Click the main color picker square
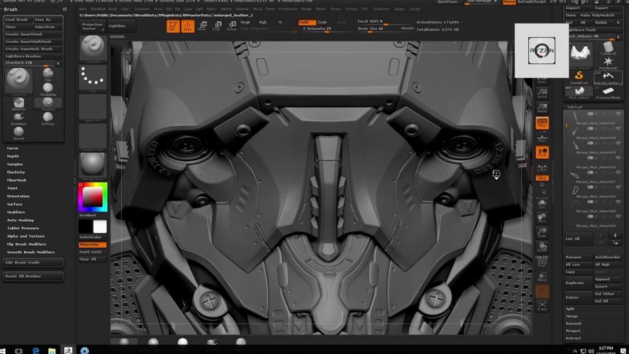Viewport: 629px width, 354px height. pos(92,197)
